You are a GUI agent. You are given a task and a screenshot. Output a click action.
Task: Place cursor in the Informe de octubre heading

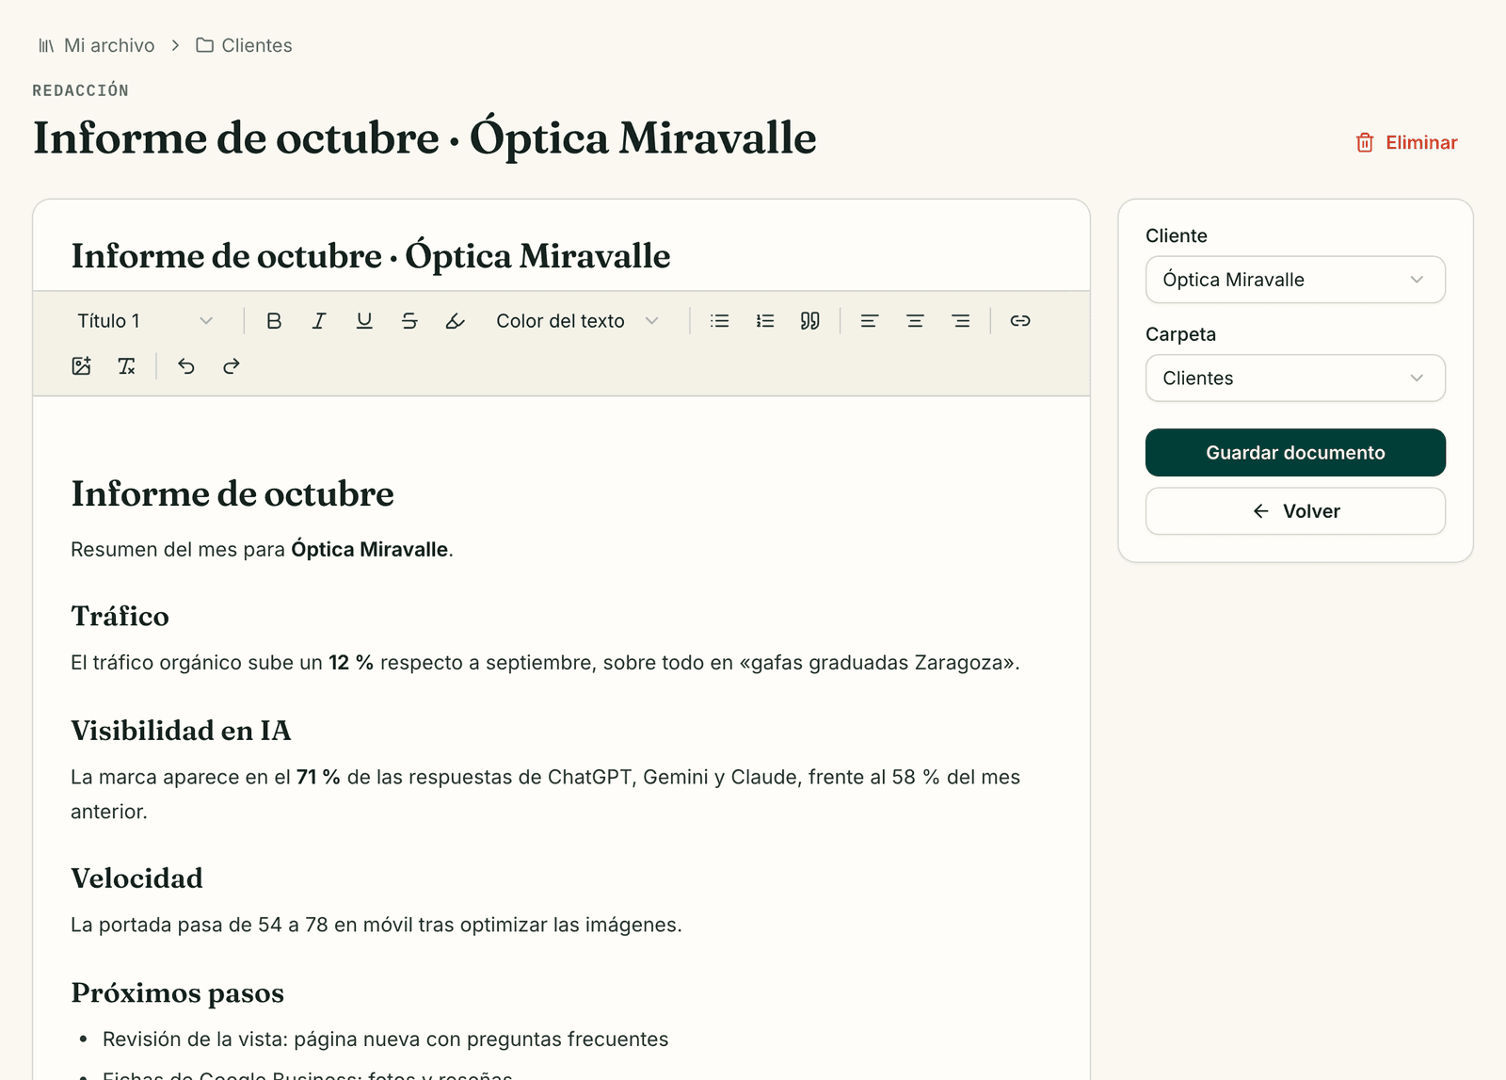[x=232, y=493]
